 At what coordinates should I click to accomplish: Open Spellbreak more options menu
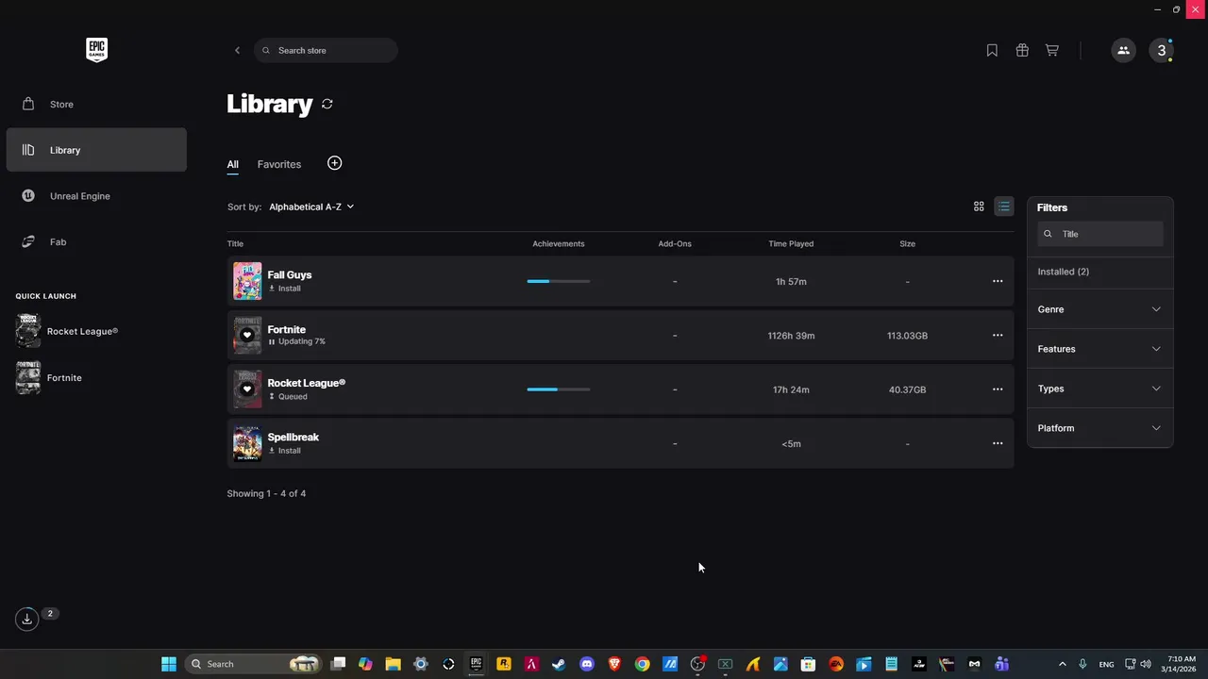point(998,443)
